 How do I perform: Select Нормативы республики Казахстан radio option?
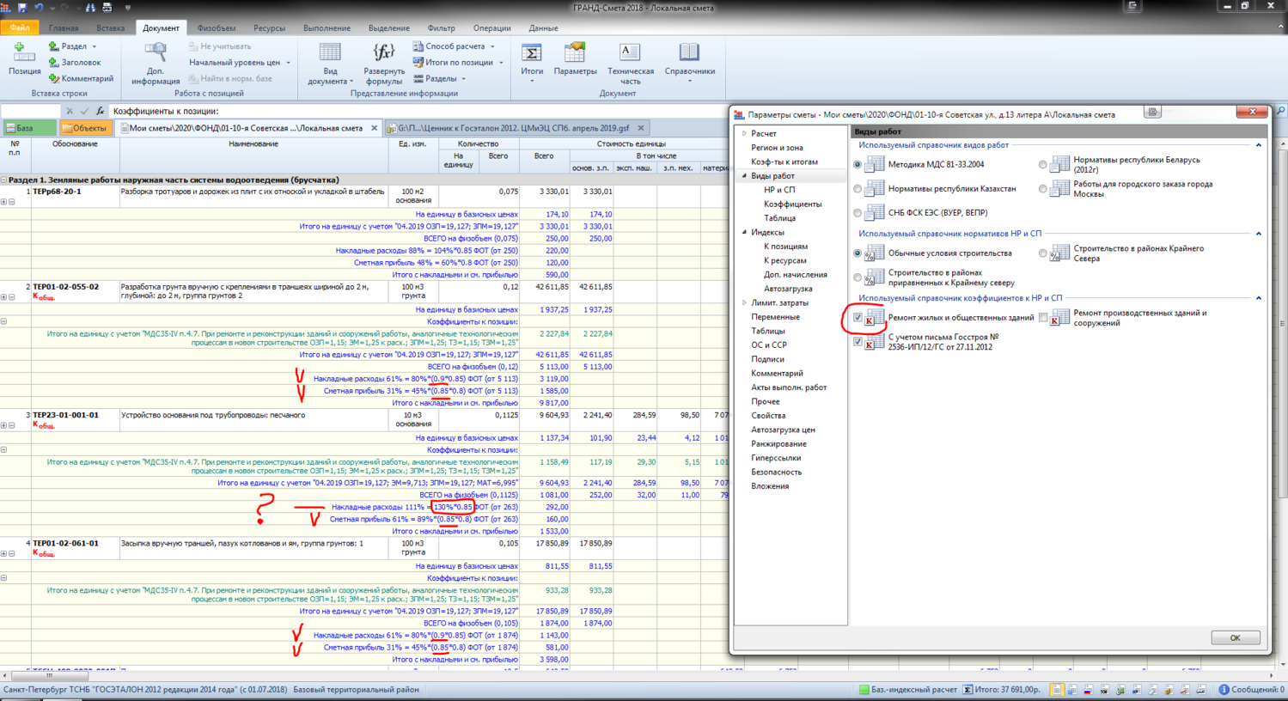[858, 189]
